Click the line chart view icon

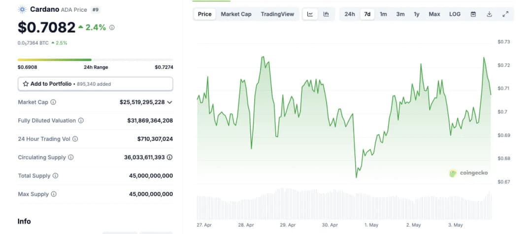click(310, 14)
